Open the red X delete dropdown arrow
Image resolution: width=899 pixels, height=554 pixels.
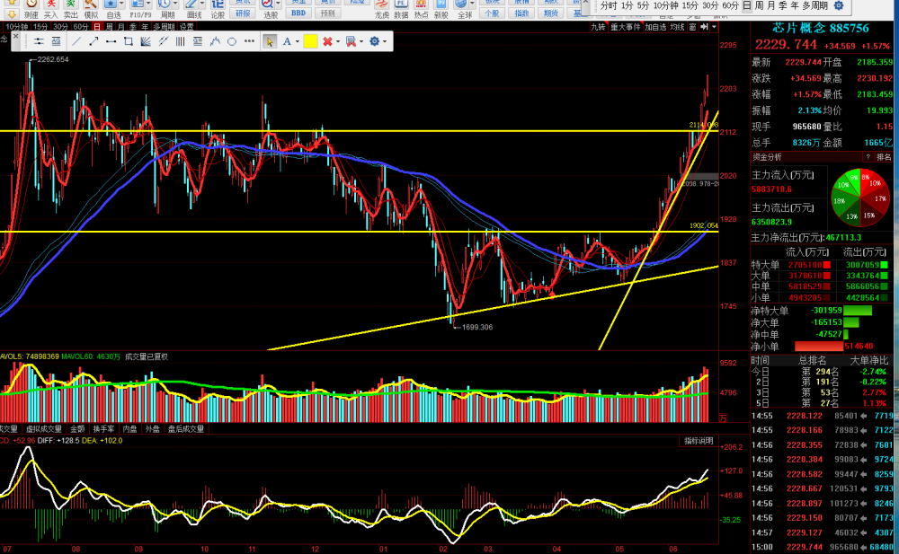point(338,41)
